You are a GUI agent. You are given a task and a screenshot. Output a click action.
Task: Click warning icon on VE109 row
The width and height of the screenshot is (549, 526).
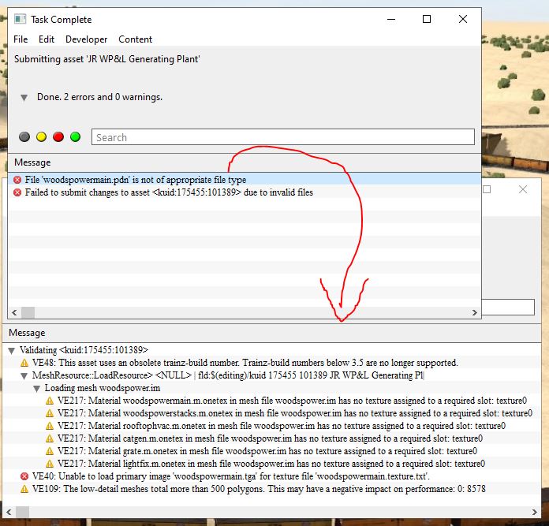coord(24,489)
